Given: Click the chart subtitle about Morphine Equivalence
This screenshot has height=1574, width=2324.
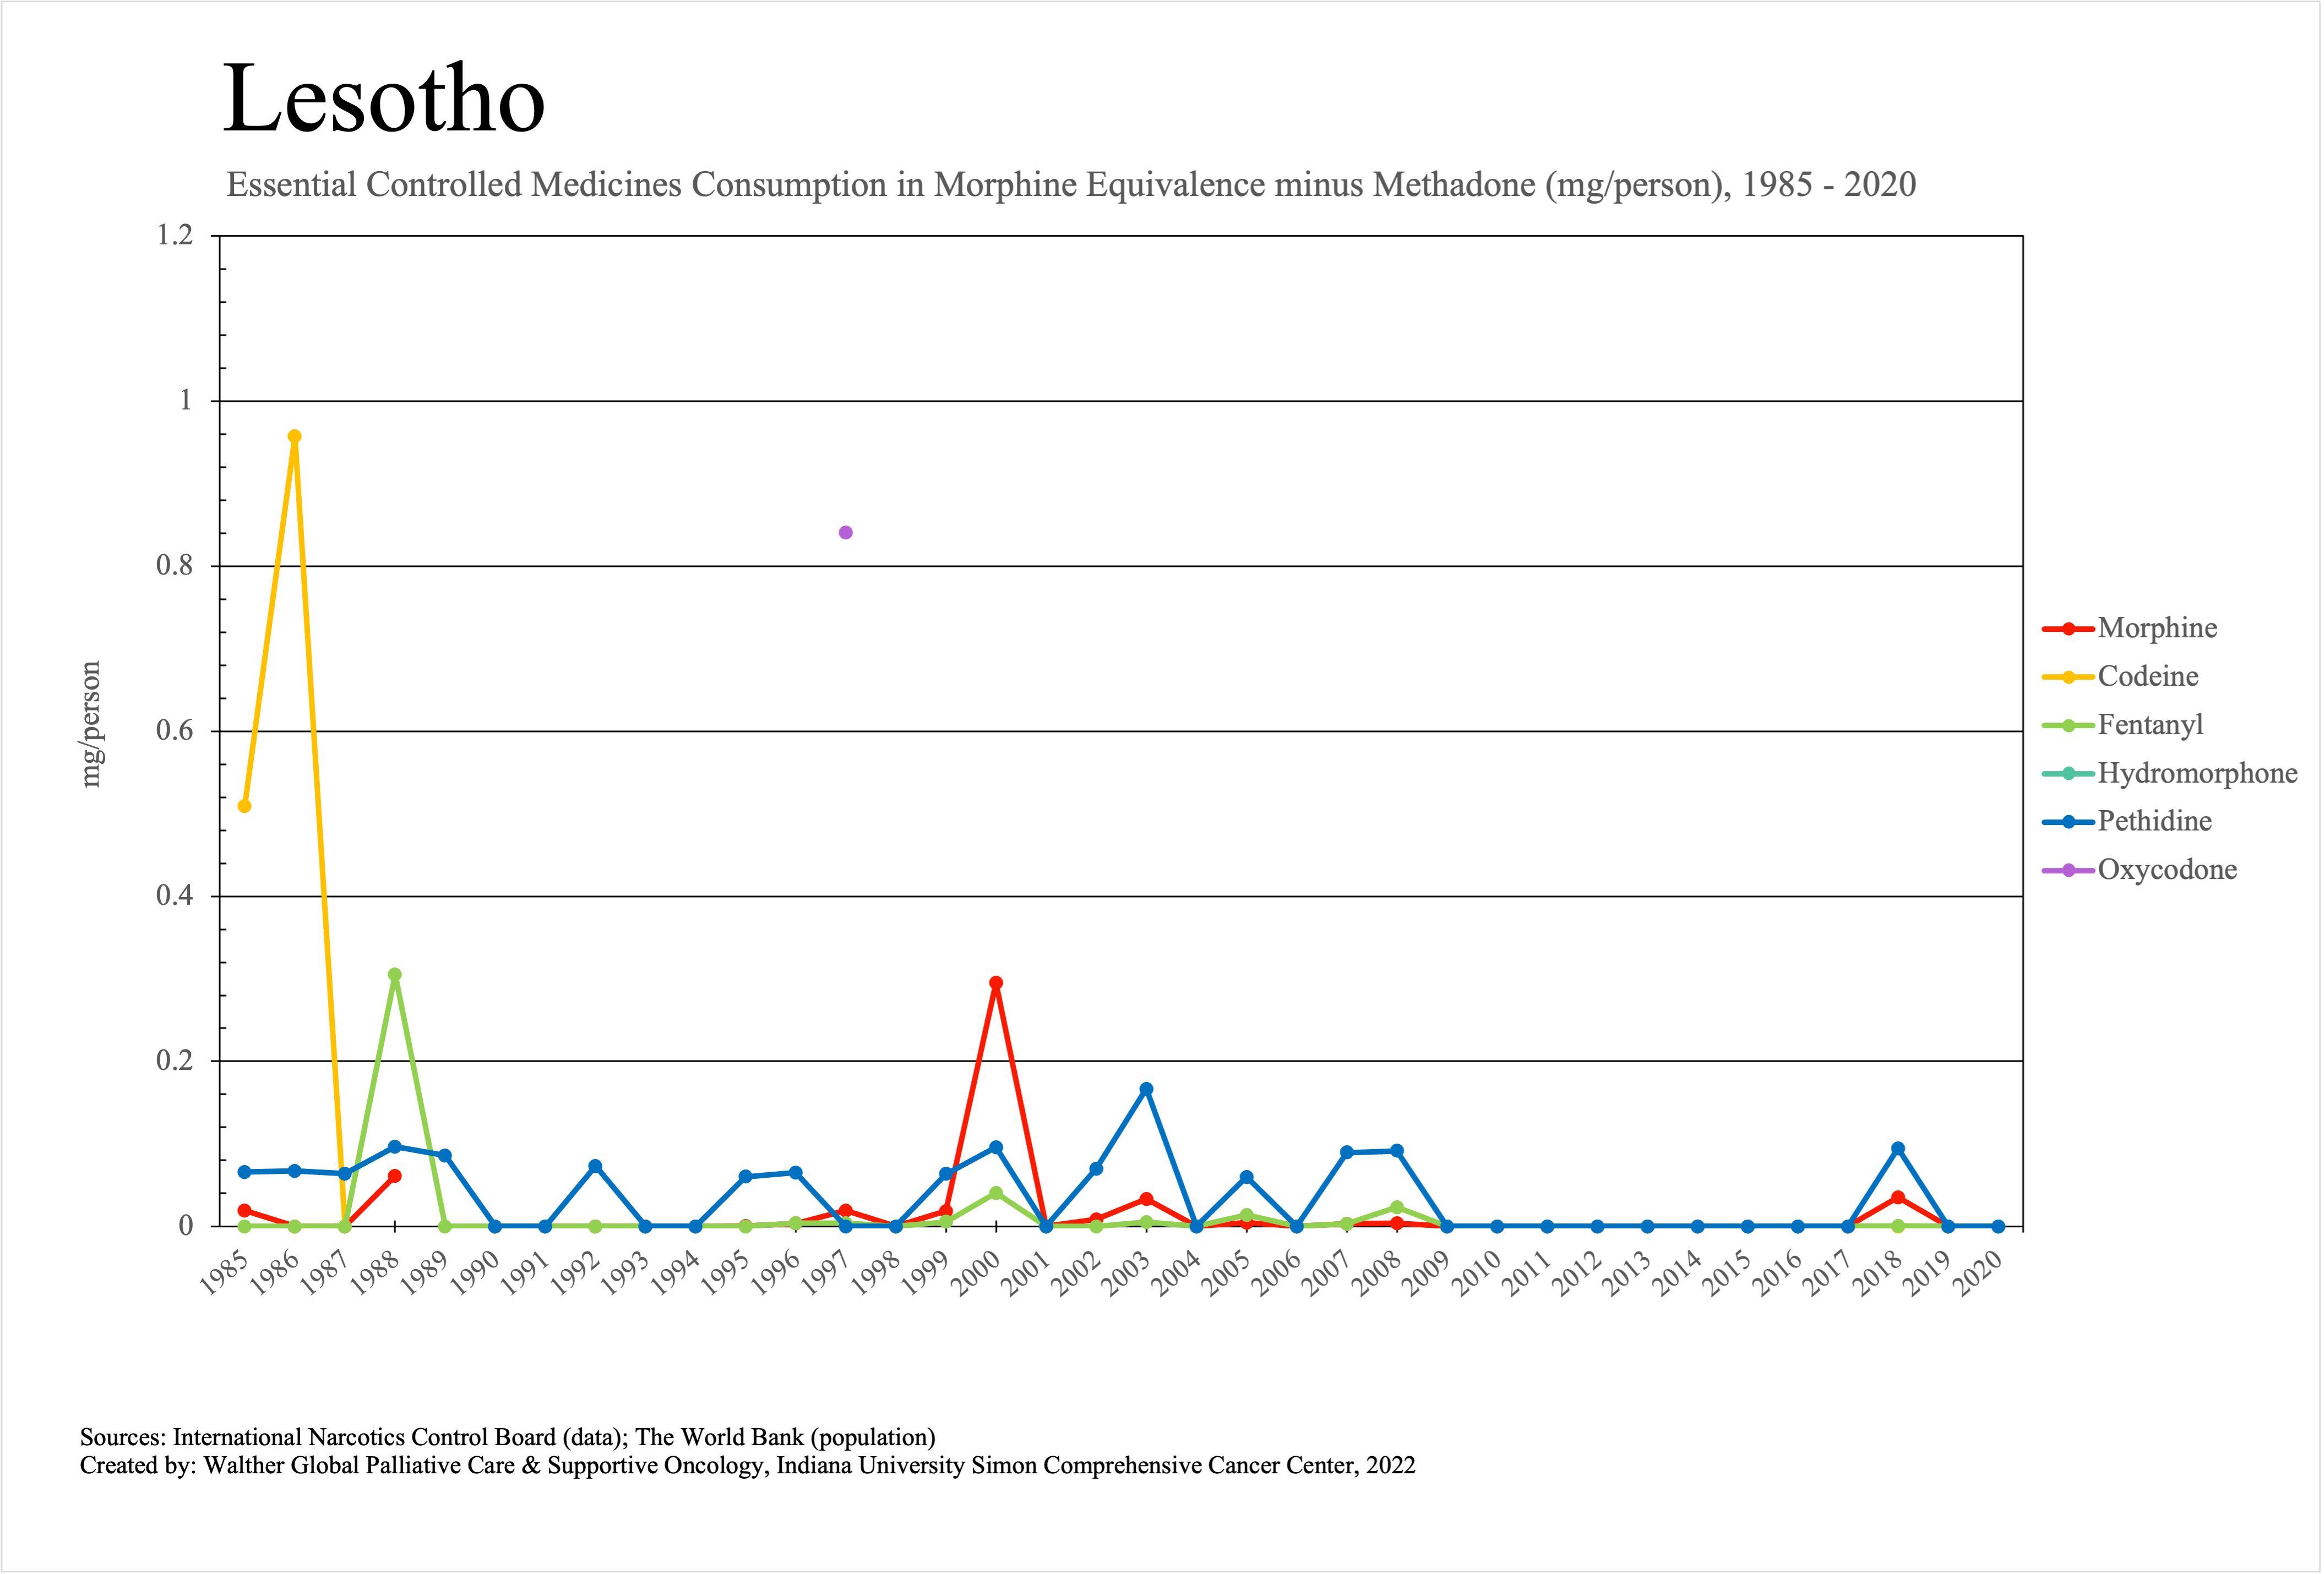Looking at the screenshot, I should (x=1070, y=185).
